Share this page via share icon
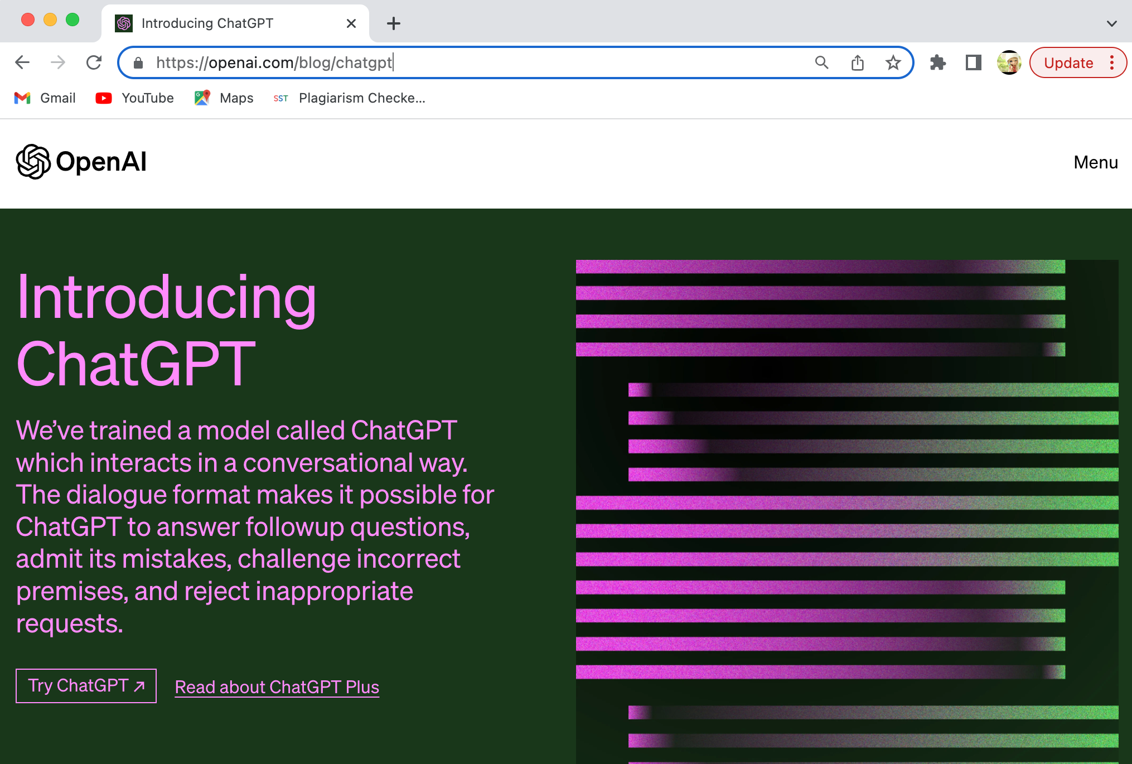 (x=858, y=62)
